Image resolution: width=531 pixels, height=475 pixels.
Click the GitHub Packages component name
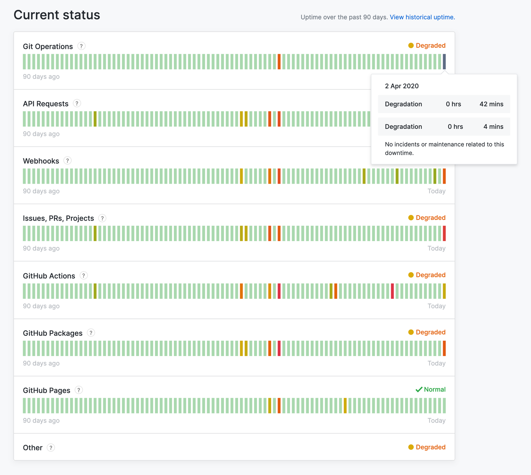tap(53, 333)
